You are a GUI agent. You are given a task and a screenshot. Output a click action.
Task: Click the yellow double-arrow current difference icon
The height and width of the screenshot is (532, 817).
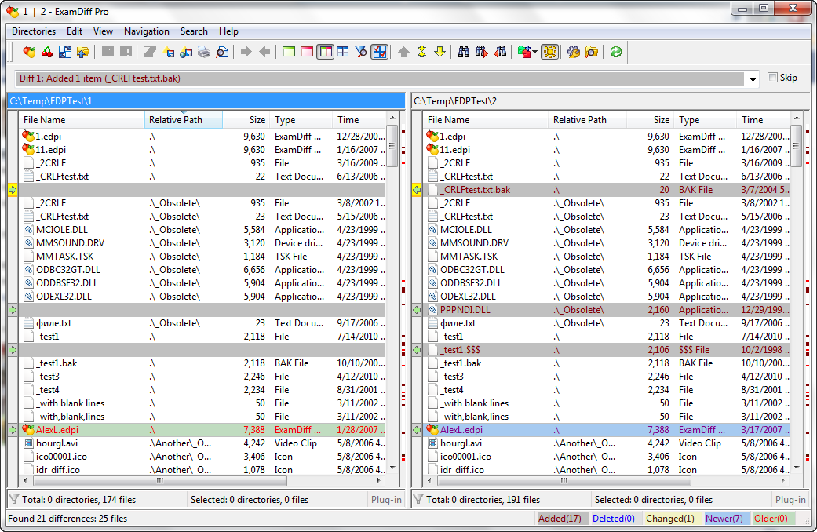tap(421, 52)
